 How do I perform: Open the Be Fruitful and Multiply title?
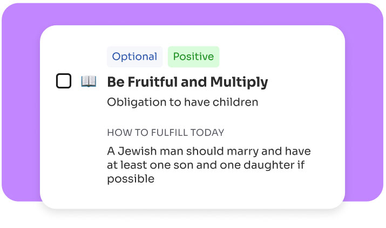(x=187, y=82)
